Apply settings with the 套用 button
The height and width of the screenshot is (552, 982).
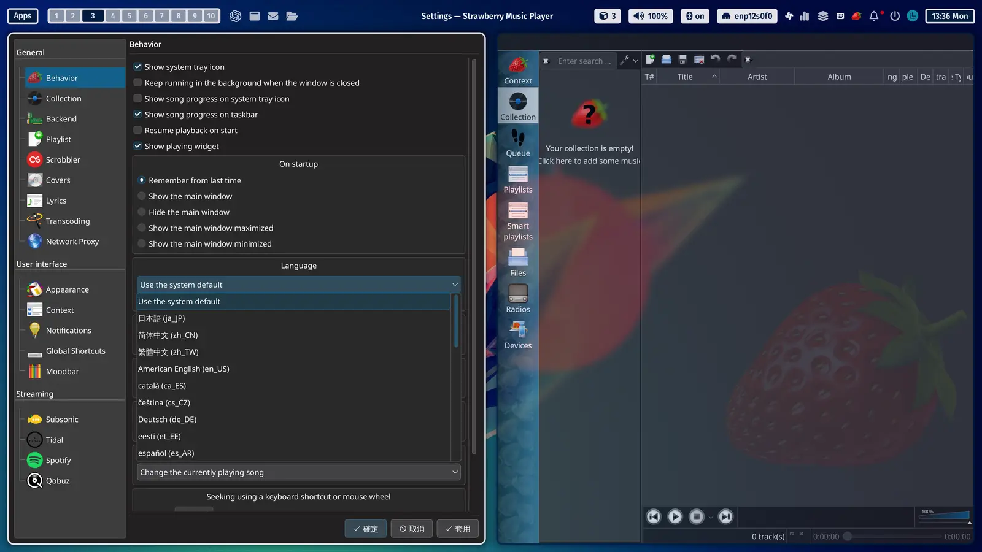pyautogui.click(x=458, y=529)
